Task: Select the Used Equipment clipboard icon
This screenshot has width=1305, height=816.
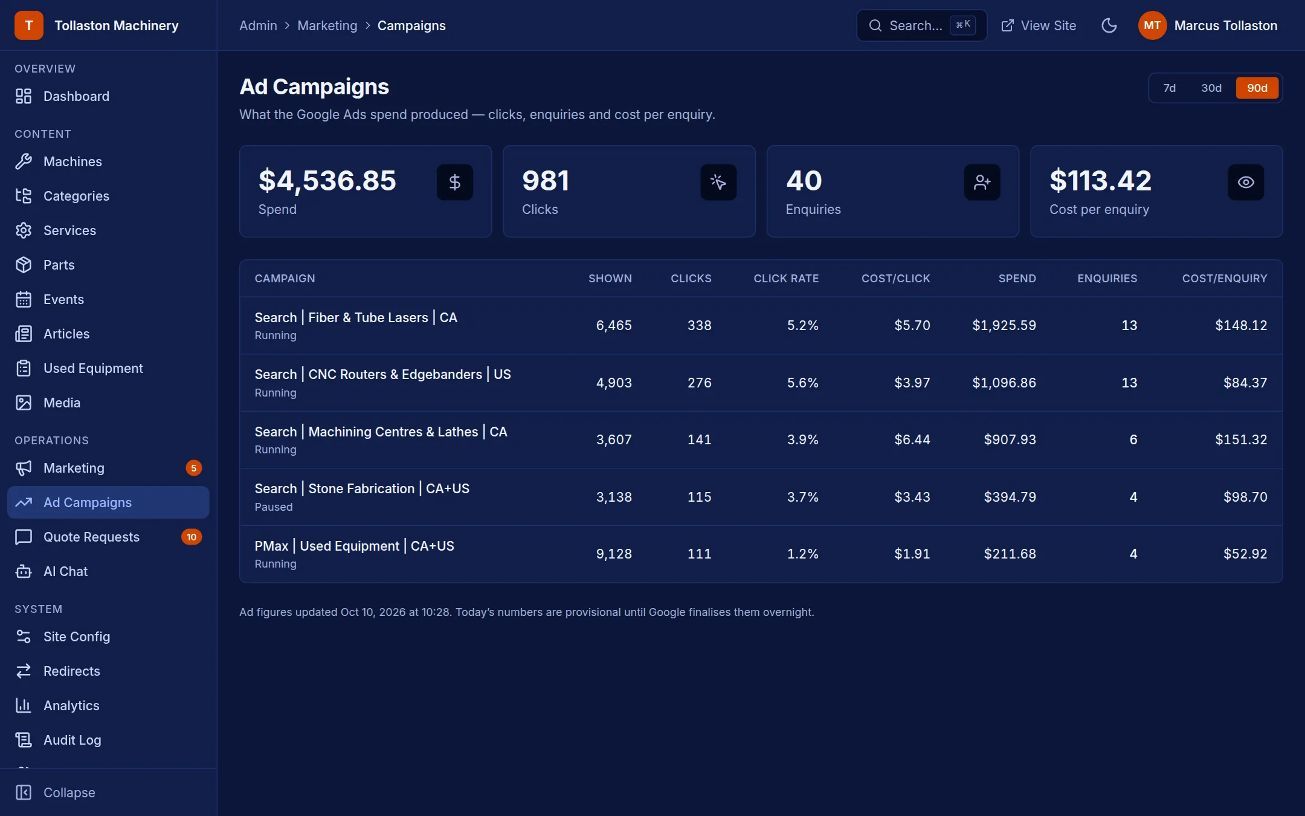Action: pos(24,368)
